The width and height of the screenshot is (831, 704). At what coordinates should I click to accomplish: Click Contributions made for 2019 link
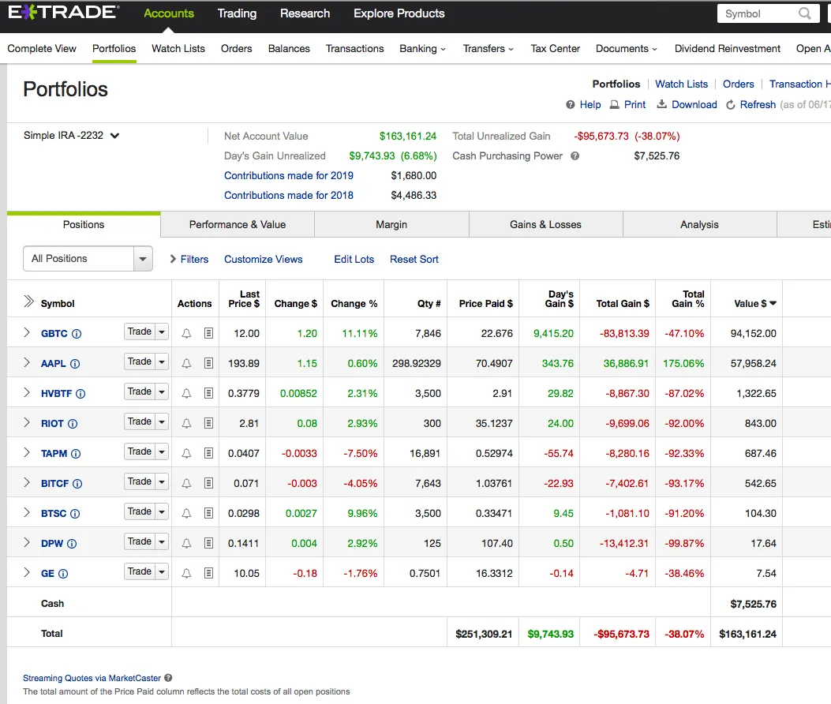click(x=289, y=175)
